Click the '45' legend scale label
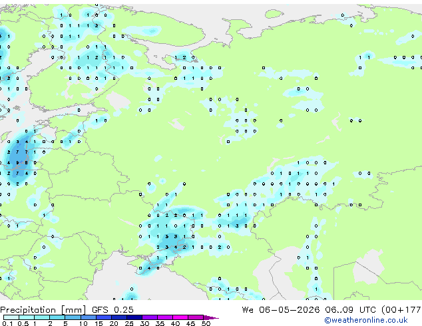 [190, 323]
